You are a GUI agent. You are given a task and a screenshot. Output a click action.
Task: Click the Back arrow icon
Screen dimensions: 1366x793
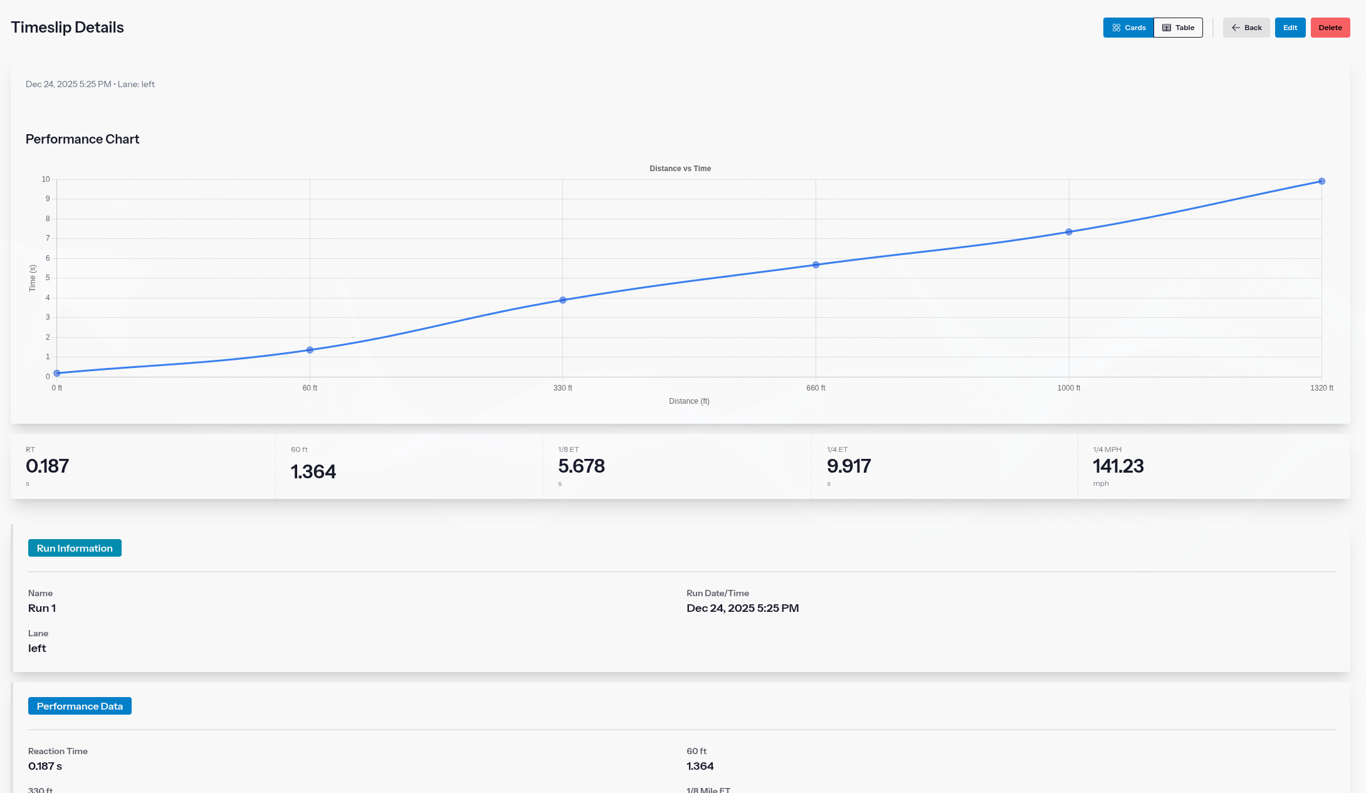1236,28
